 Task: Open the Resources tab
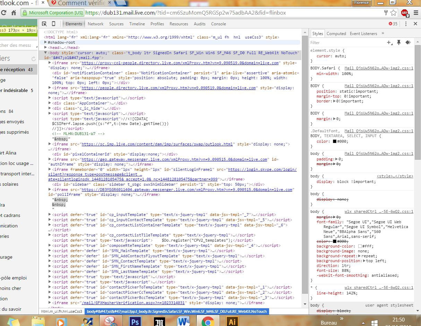[179, 24]
